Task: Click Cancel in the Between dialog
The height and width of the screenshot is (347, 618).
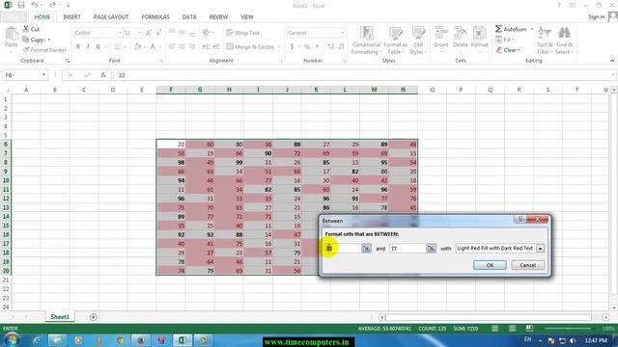Action: click(527, 265)
